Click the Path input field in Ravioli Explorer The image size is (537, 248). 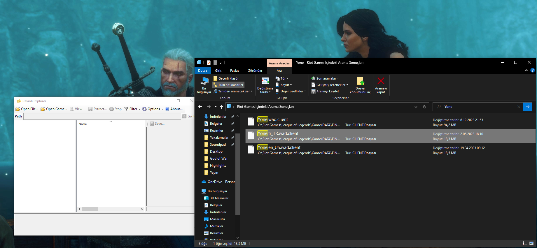click(102, 116)
